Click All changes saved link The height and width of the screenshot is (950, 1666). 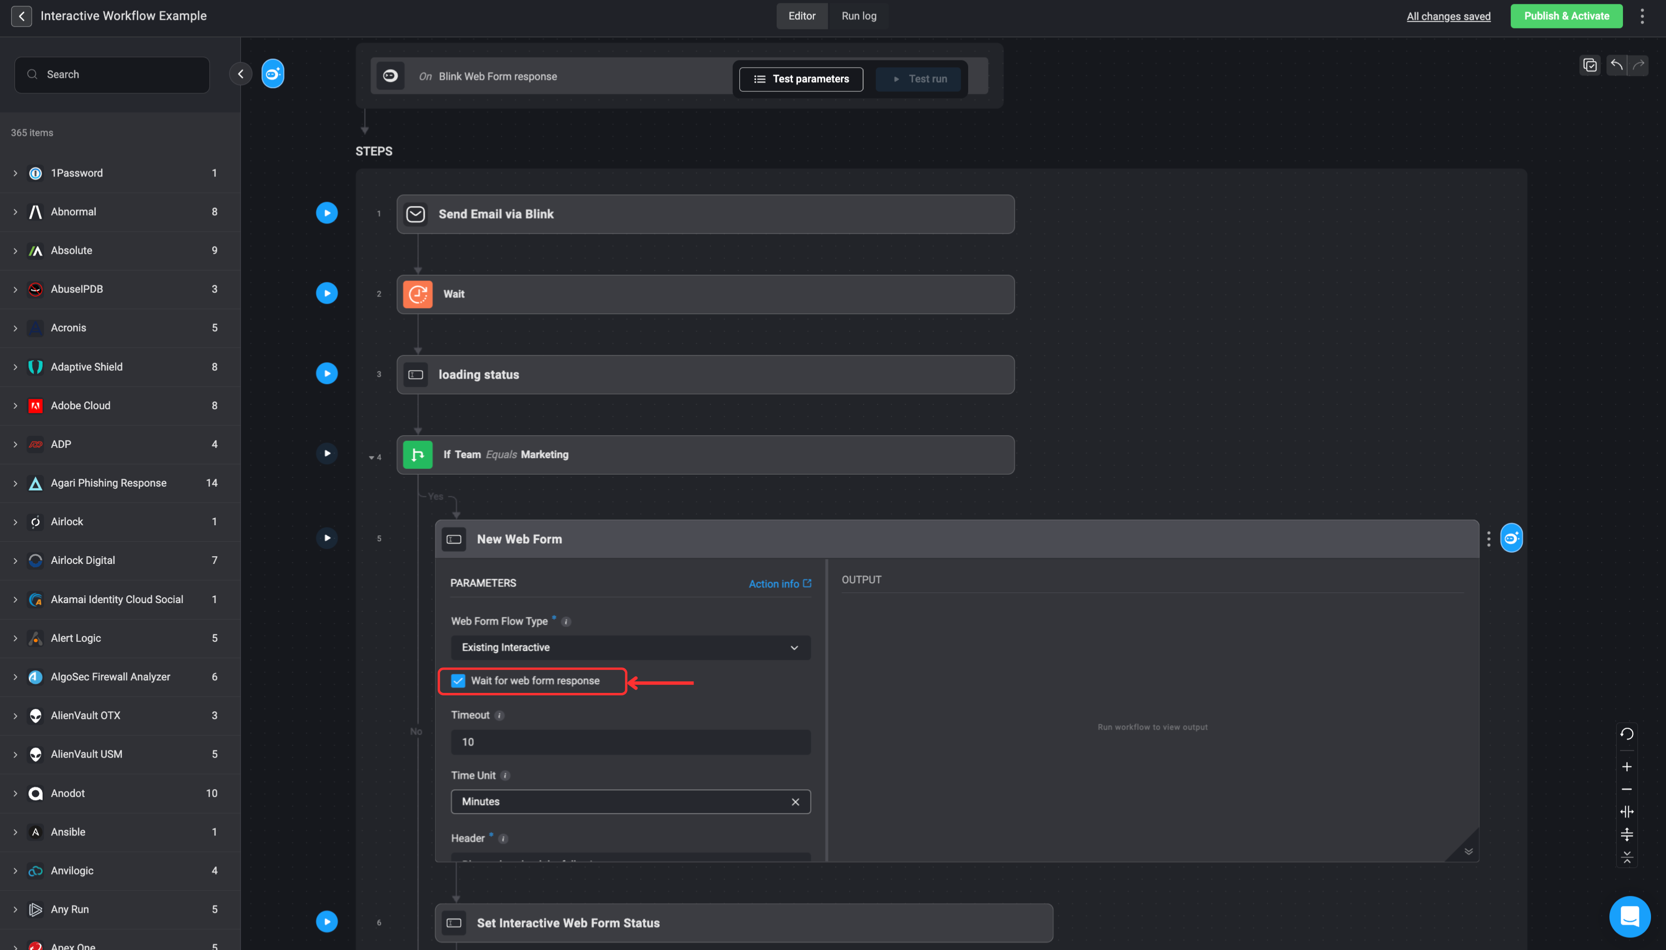[x=1448, y=16]
